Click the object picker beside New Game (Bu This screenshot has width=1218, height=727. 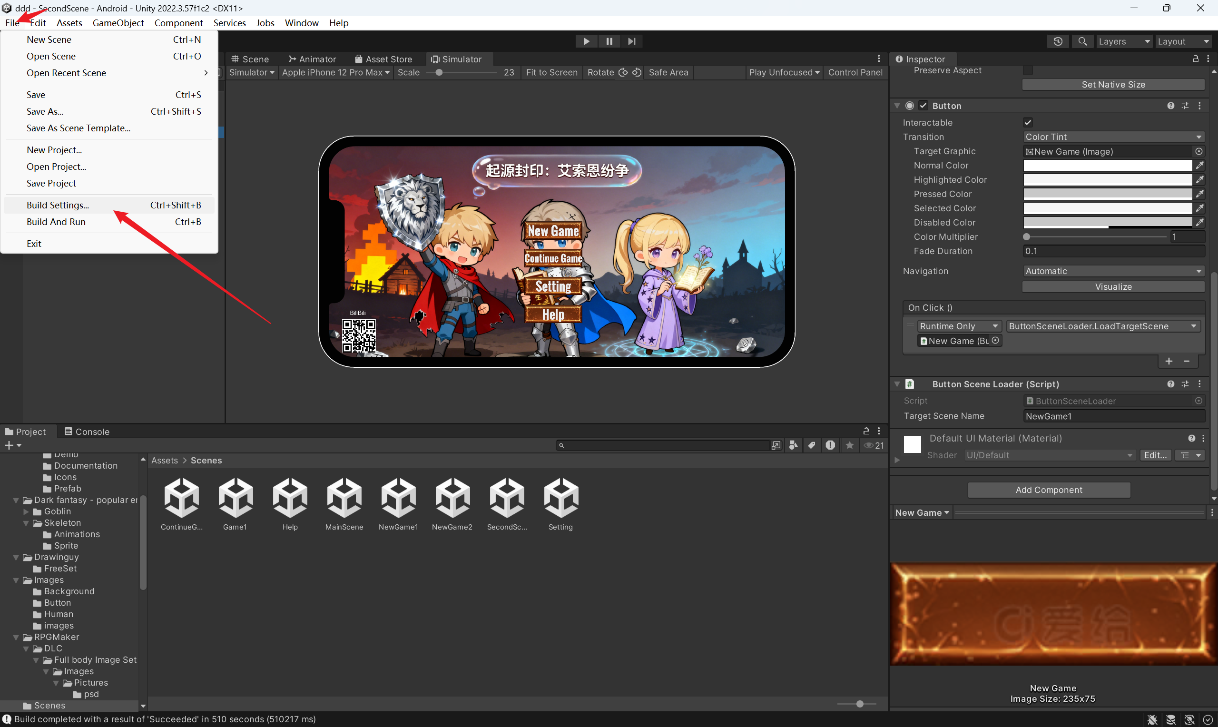(995, 341)
